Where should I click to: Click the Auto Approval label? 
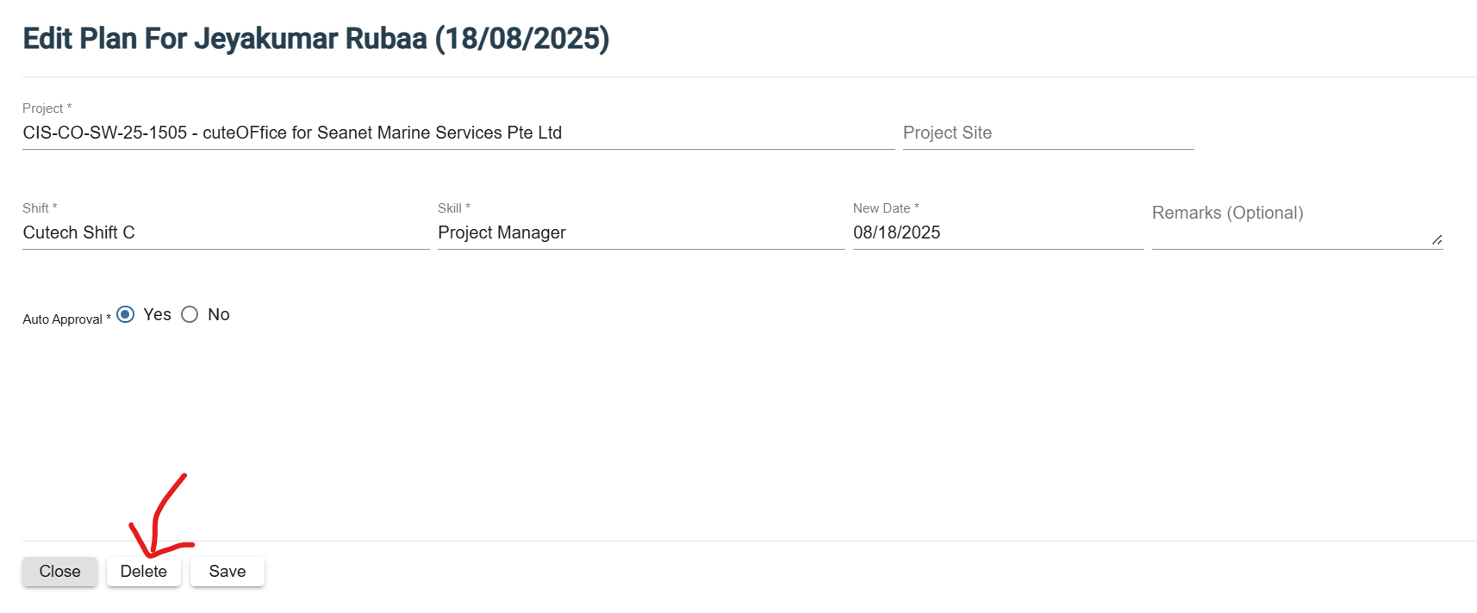click(x=63, y=319)
